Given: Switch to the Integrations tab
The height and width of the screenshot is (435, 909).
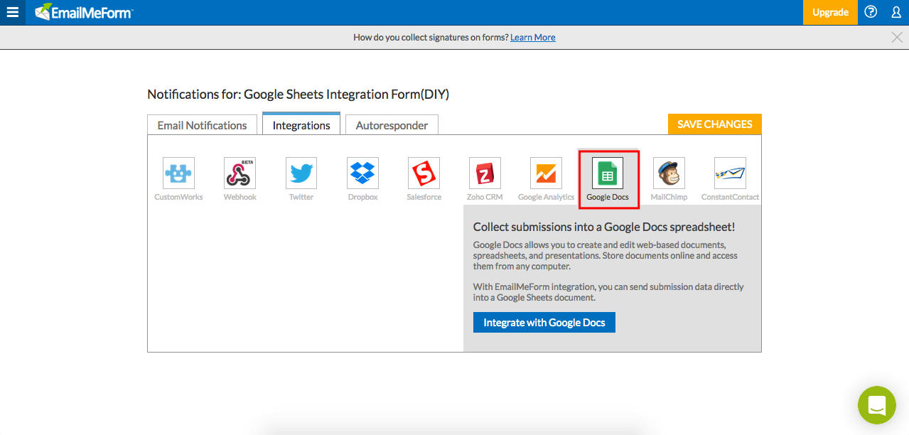Looking at the screenshot, I should (301, 124).
